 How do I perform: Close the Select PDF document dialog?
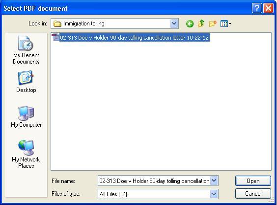tap(268, 8)
